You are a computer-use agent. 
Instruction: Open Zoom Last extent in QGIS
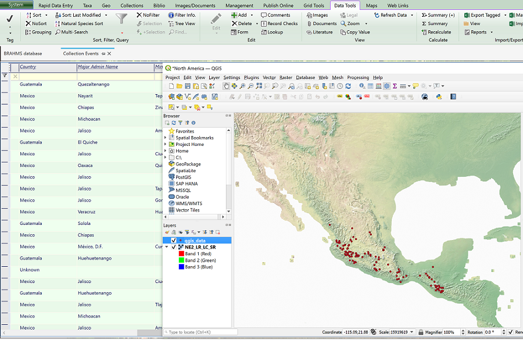point(291,86)
